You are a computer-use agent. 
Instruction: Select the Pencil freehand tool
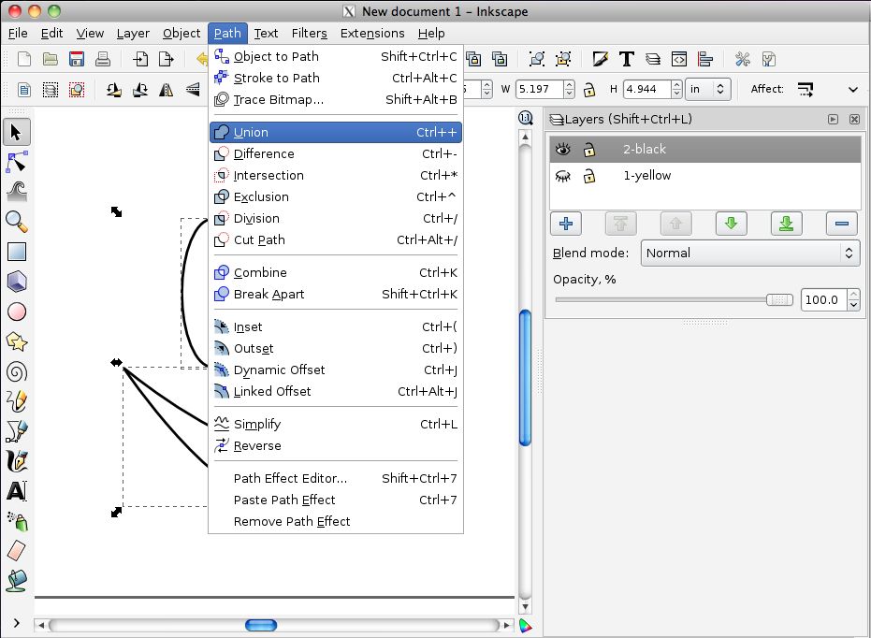[x=16, y=401]
